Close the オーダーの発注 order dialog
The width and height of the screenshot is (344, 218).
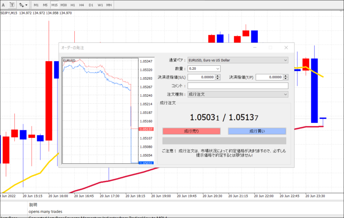coord(286,48)
